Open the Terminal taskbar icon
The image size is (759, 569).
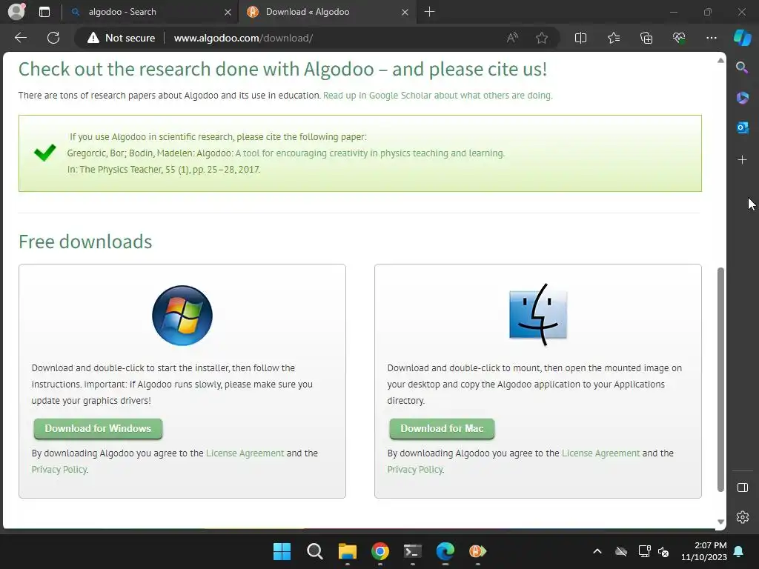pyautogui.click(x=412, y=551)
